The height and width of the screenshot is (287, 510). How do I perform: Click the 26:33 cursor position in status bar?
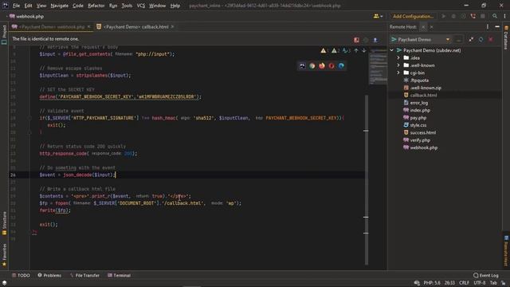tap(449, 283)
